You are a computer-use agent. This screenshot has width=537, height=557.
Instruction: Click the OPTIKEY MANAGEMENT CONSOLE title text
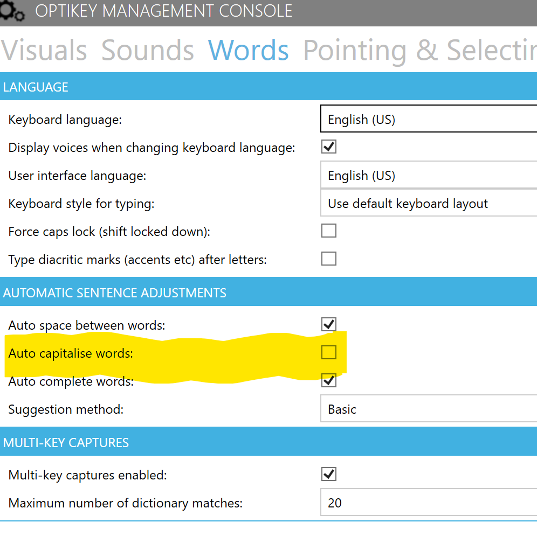[163, 11]
